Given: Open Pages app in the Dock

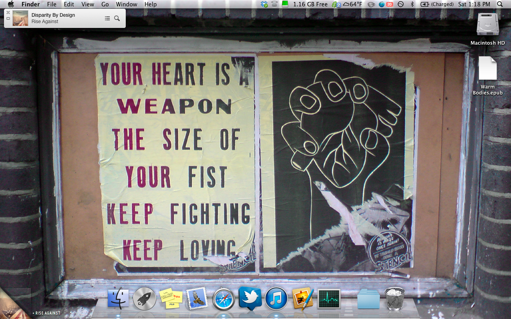Looking at the screenshot, I should tap(303, 299).
